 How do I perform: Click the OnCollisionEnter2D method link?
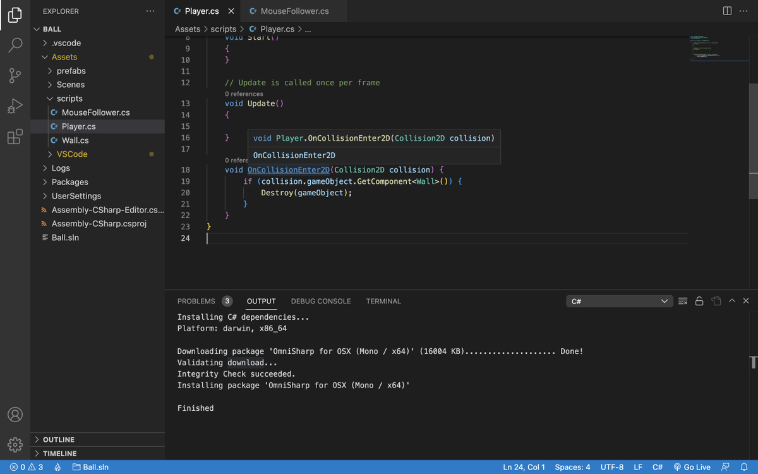pyautogui.click(x=289, y=170)
